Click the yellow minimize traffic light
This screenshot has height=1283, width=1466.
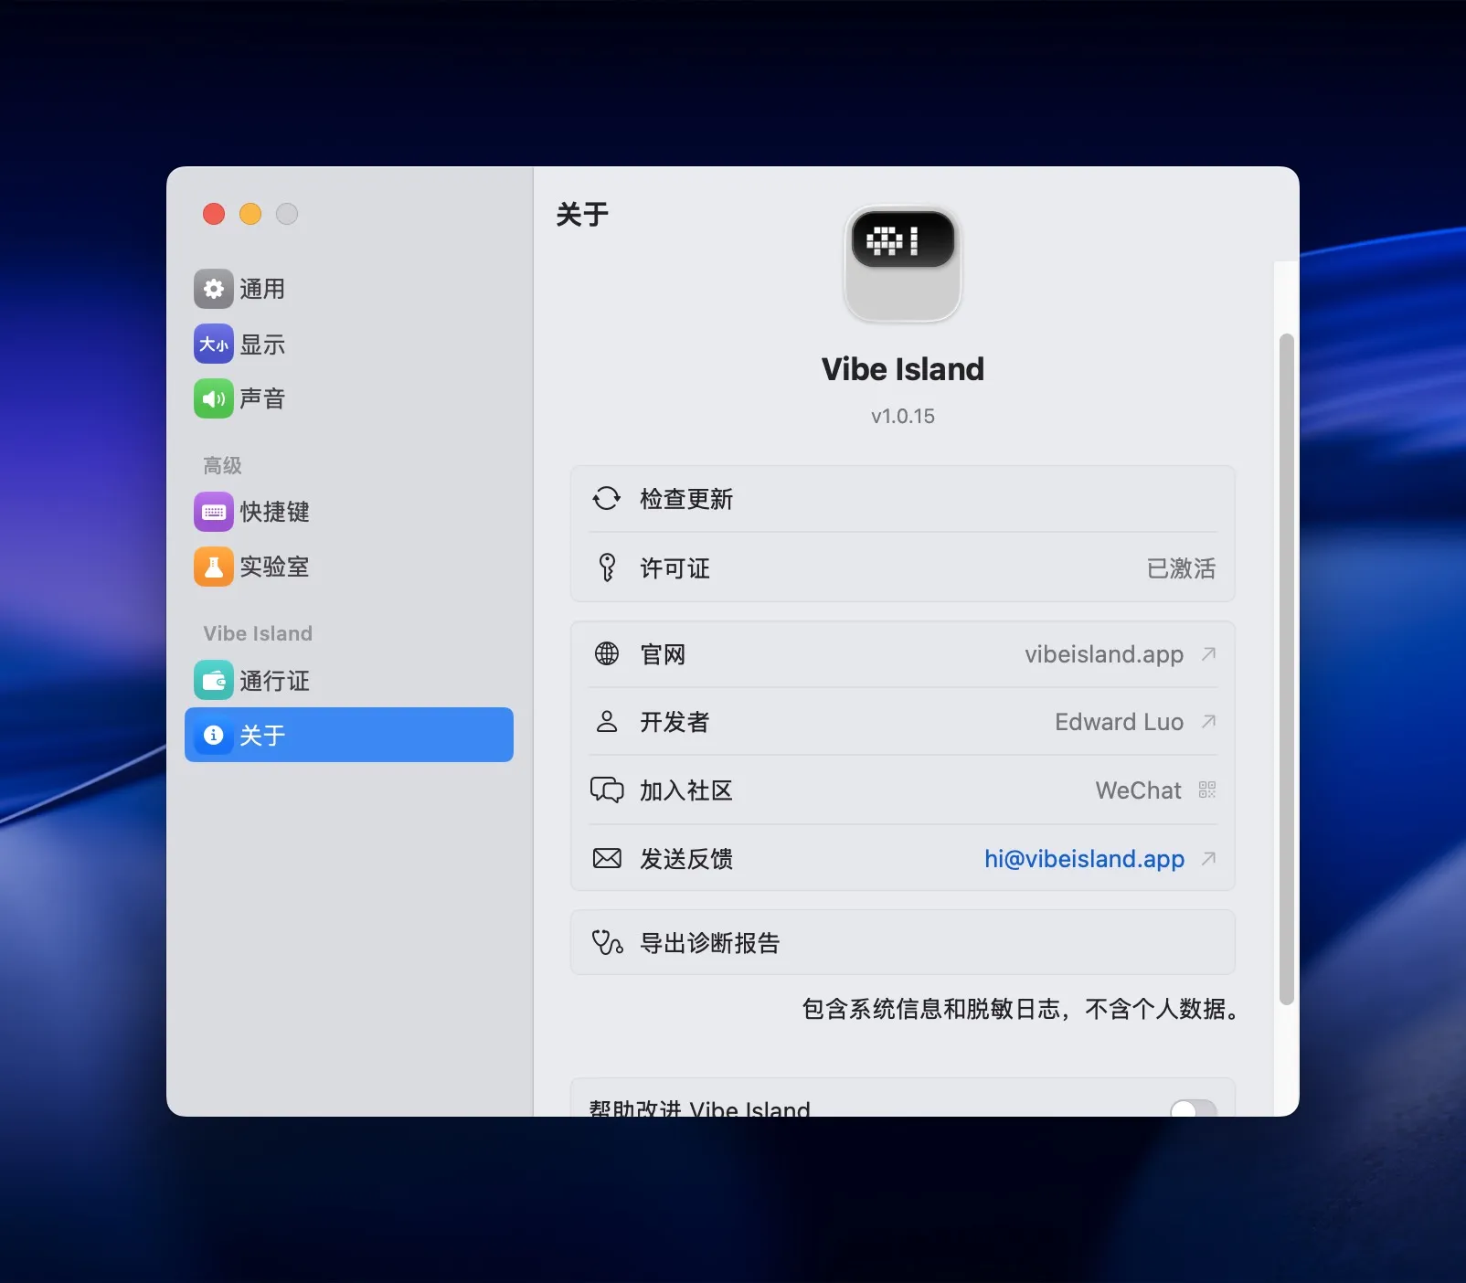250,214
